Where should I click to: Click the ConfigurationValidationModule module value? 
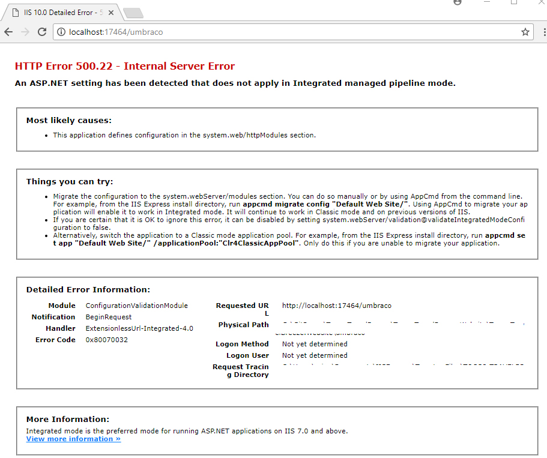136,306
